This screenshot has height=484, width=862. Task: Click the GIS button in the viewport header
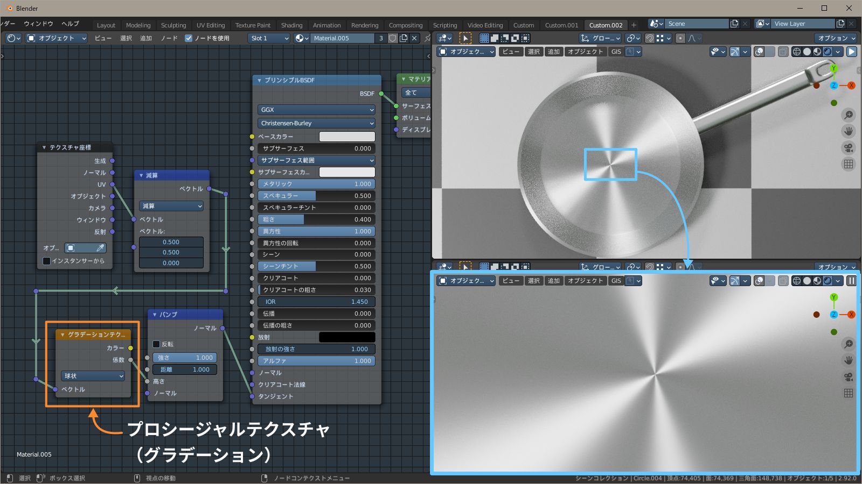tap(615, 52)
